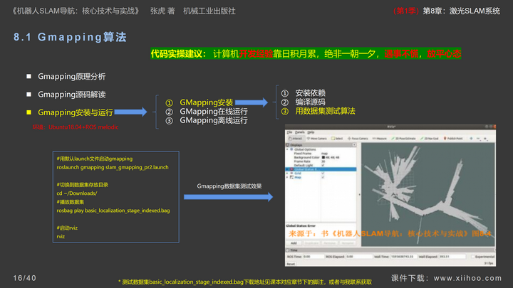Click the Wall Elapsed field

point(452,257)
